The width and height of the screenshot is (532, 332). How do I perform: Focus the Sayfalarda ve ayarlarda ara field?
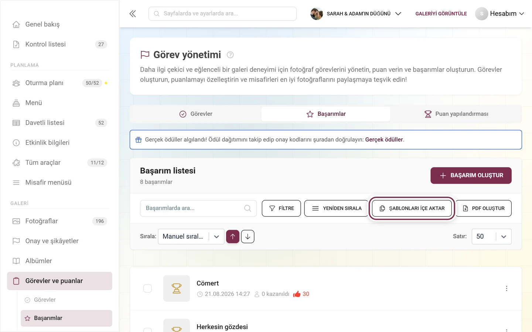(222, 14)
